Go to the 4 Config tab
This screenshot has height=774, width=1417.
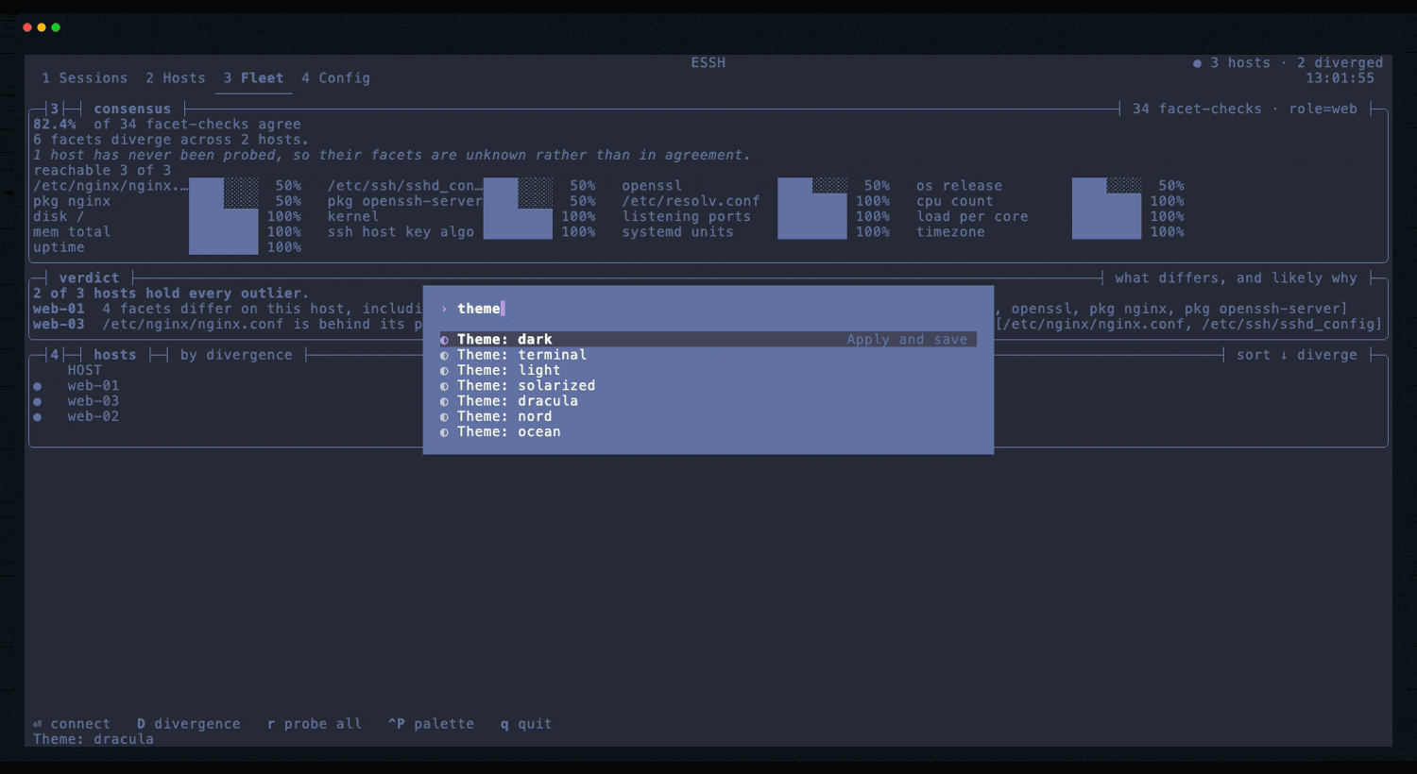335,78
